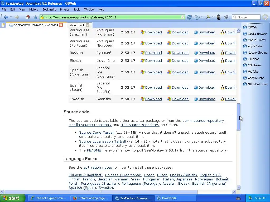Switch to the Problem loading page taskbar window
Image resolution: width=270 pixels, height=202 pixels.
(x=91, y=198)
